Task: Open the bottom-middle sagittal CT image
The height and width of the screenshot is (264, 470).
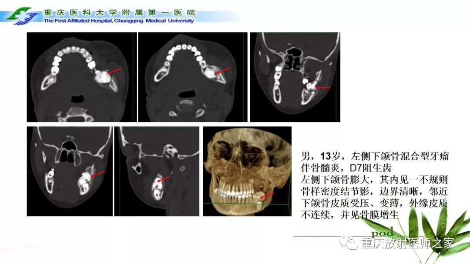Action: [x=157, y=171]
